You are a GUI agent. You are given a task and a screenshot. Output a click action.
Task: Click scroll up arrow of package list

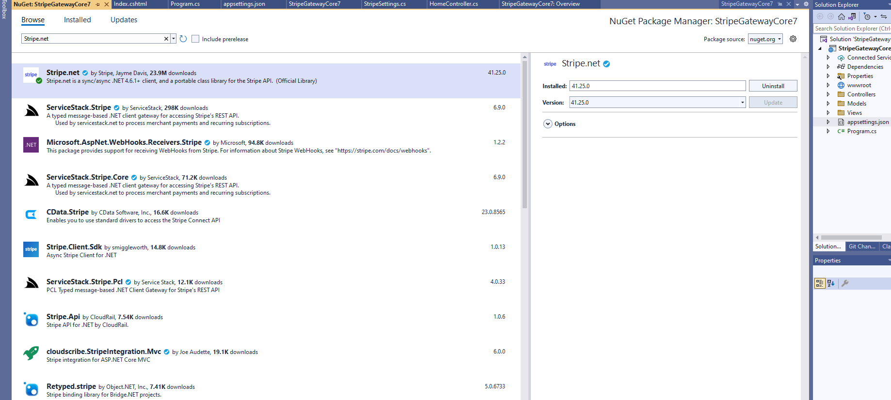[x=525, y=57]
